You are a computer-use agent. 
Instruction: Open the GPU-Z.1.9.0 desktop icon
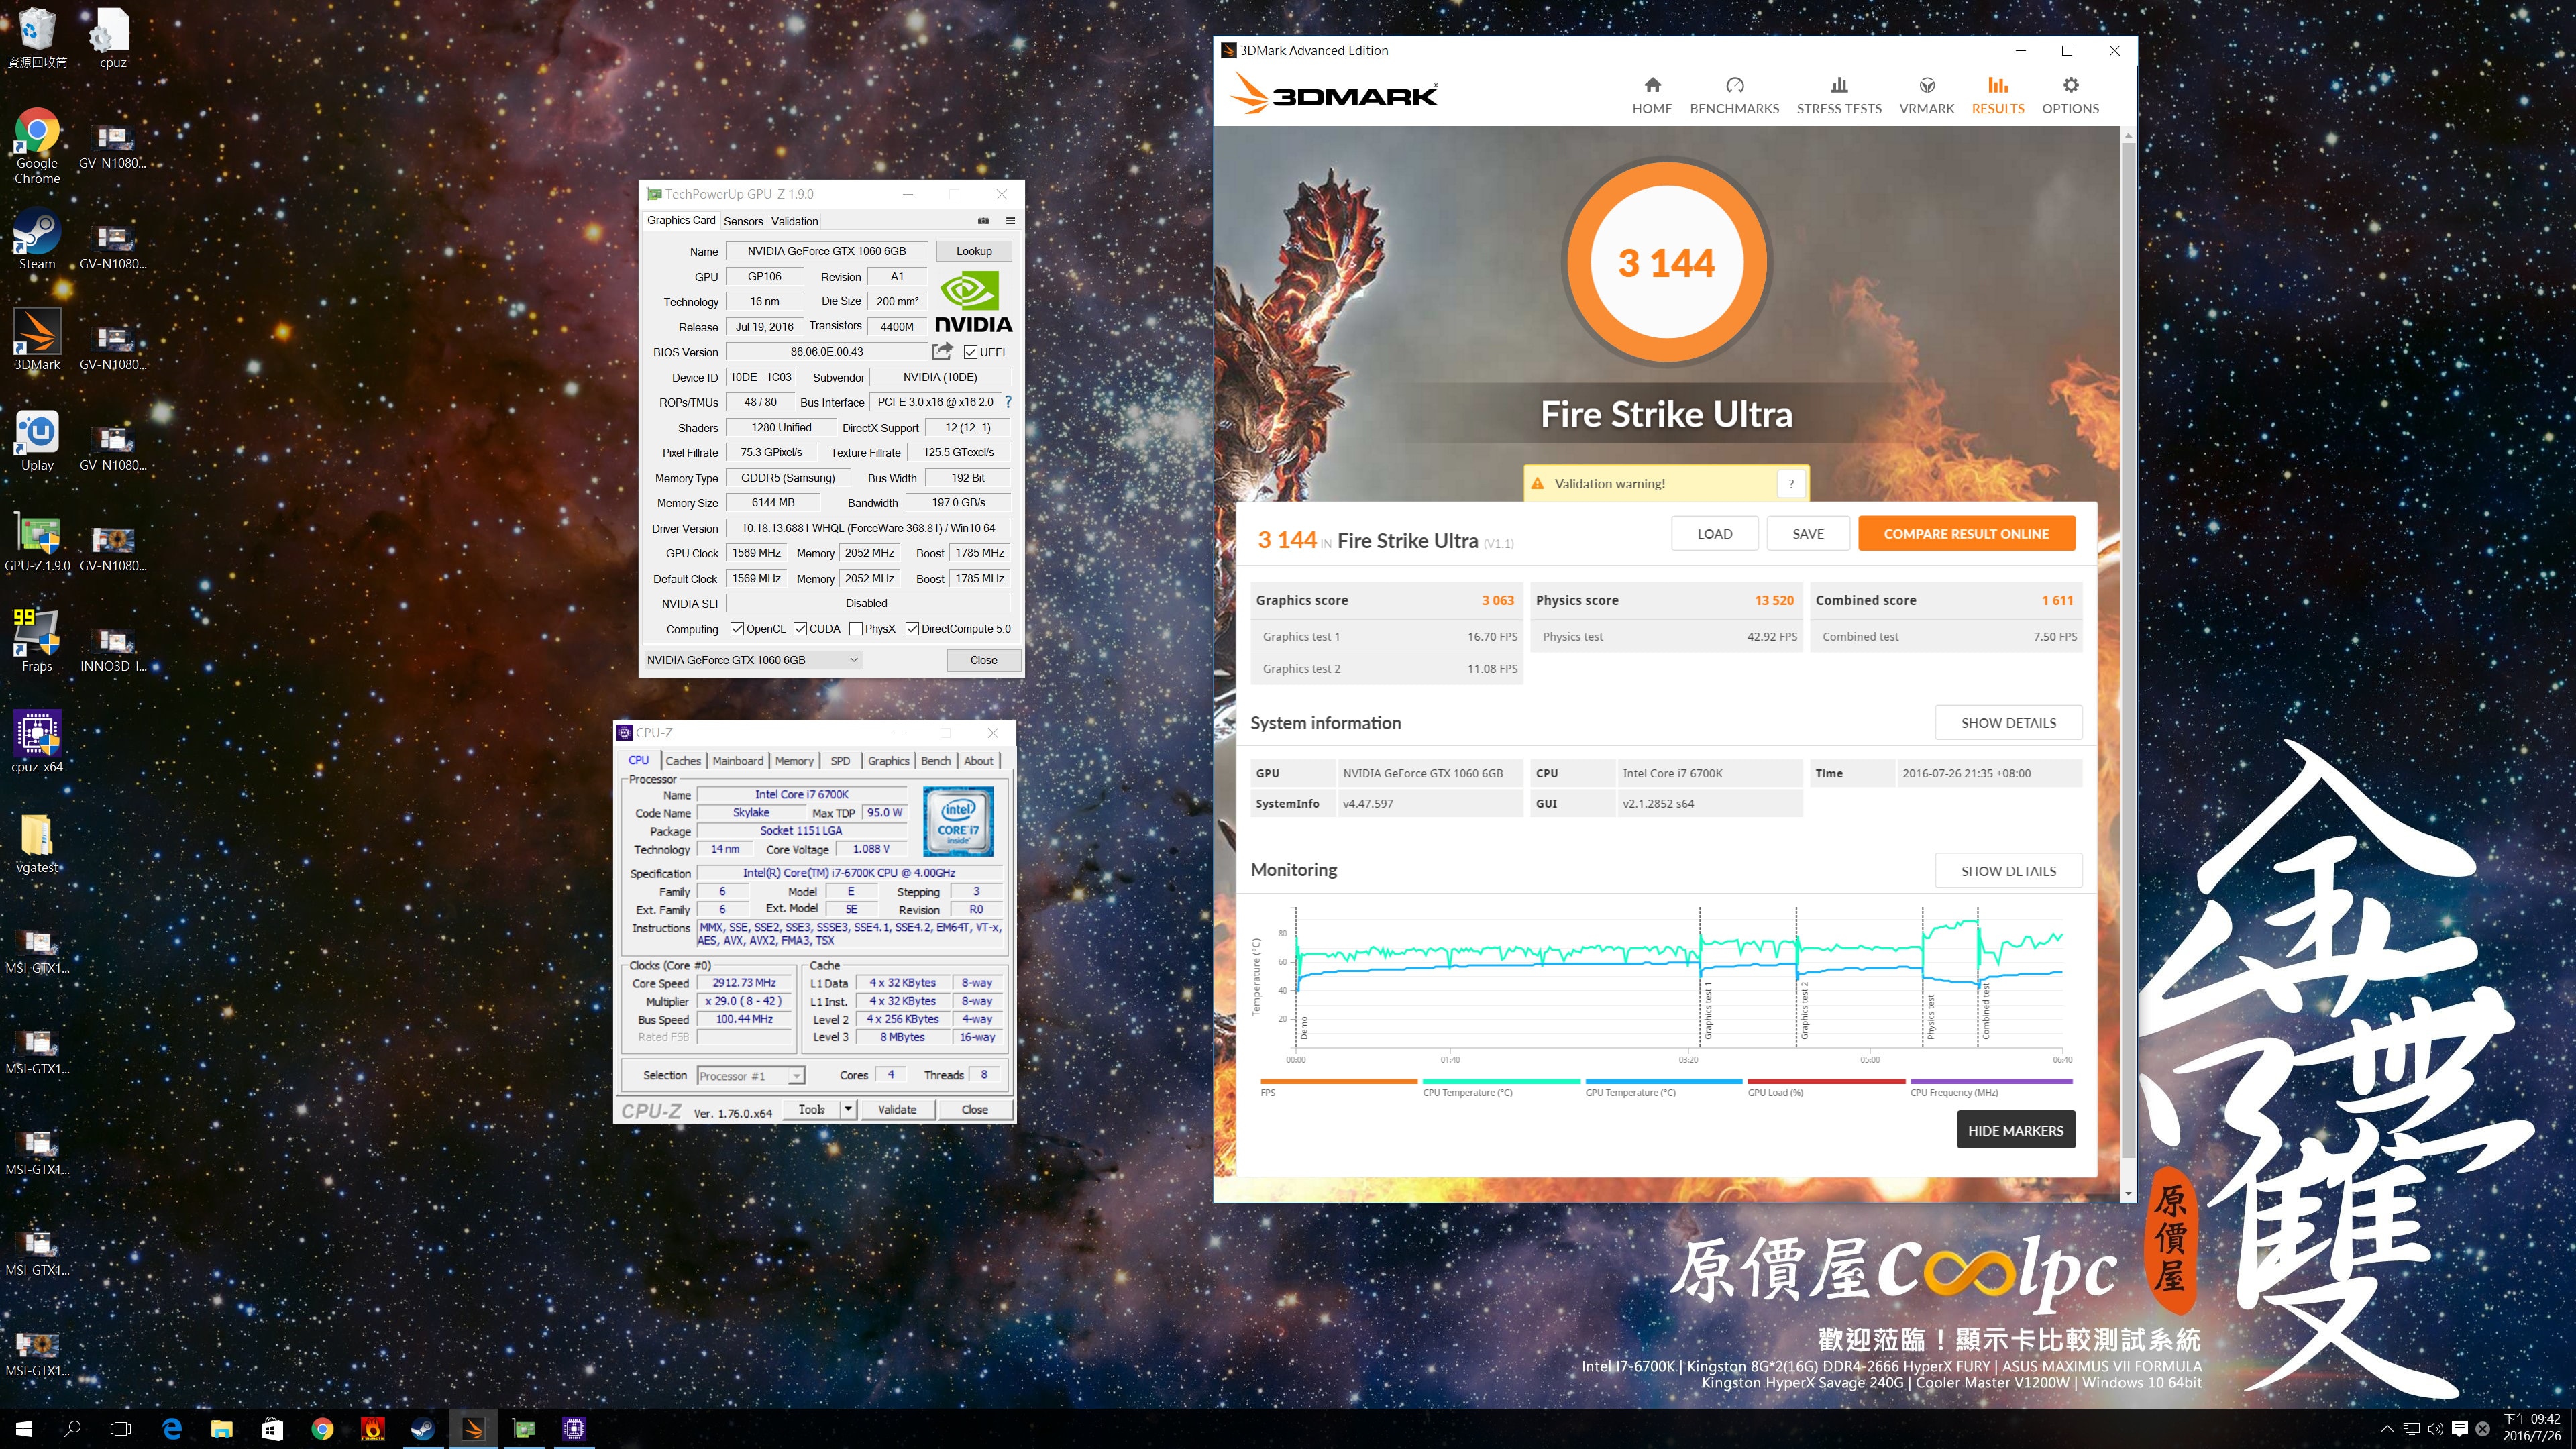(x=37, y=542)
